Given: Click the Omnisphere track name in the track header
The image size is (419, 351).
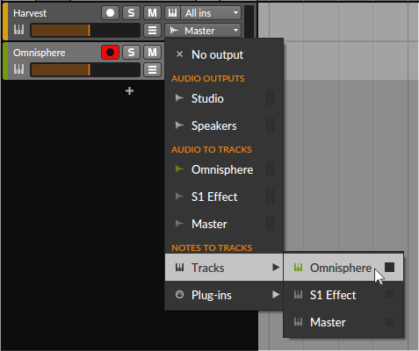Looking at the screenshot, I should 40,53.
